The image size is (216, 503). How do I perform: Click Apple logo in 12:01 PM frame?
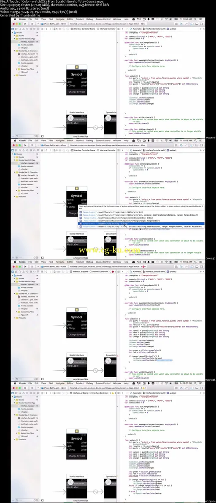pyautogui.click(x=15, y=383)
